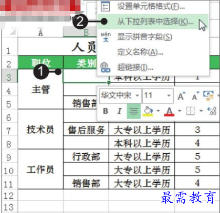Click the 售后服务 cell
This screenshot has width=220, height=213.
[86, 129]
